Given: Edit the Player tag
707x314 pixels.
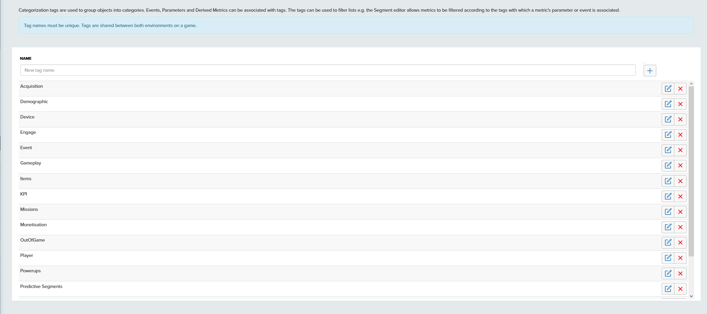Looking at the screenshot, I should [668, 258].
